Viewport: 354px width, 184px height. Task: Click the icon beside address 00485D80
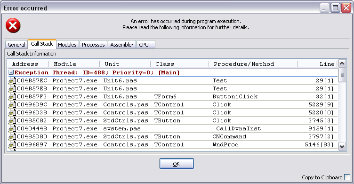[12, 136]
